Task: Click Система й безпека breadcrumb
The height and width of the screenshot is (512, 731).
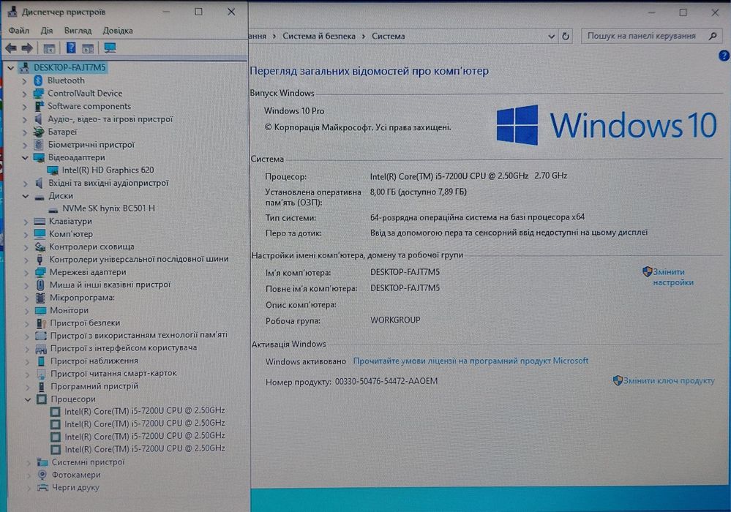Action: tap(319, 37)
